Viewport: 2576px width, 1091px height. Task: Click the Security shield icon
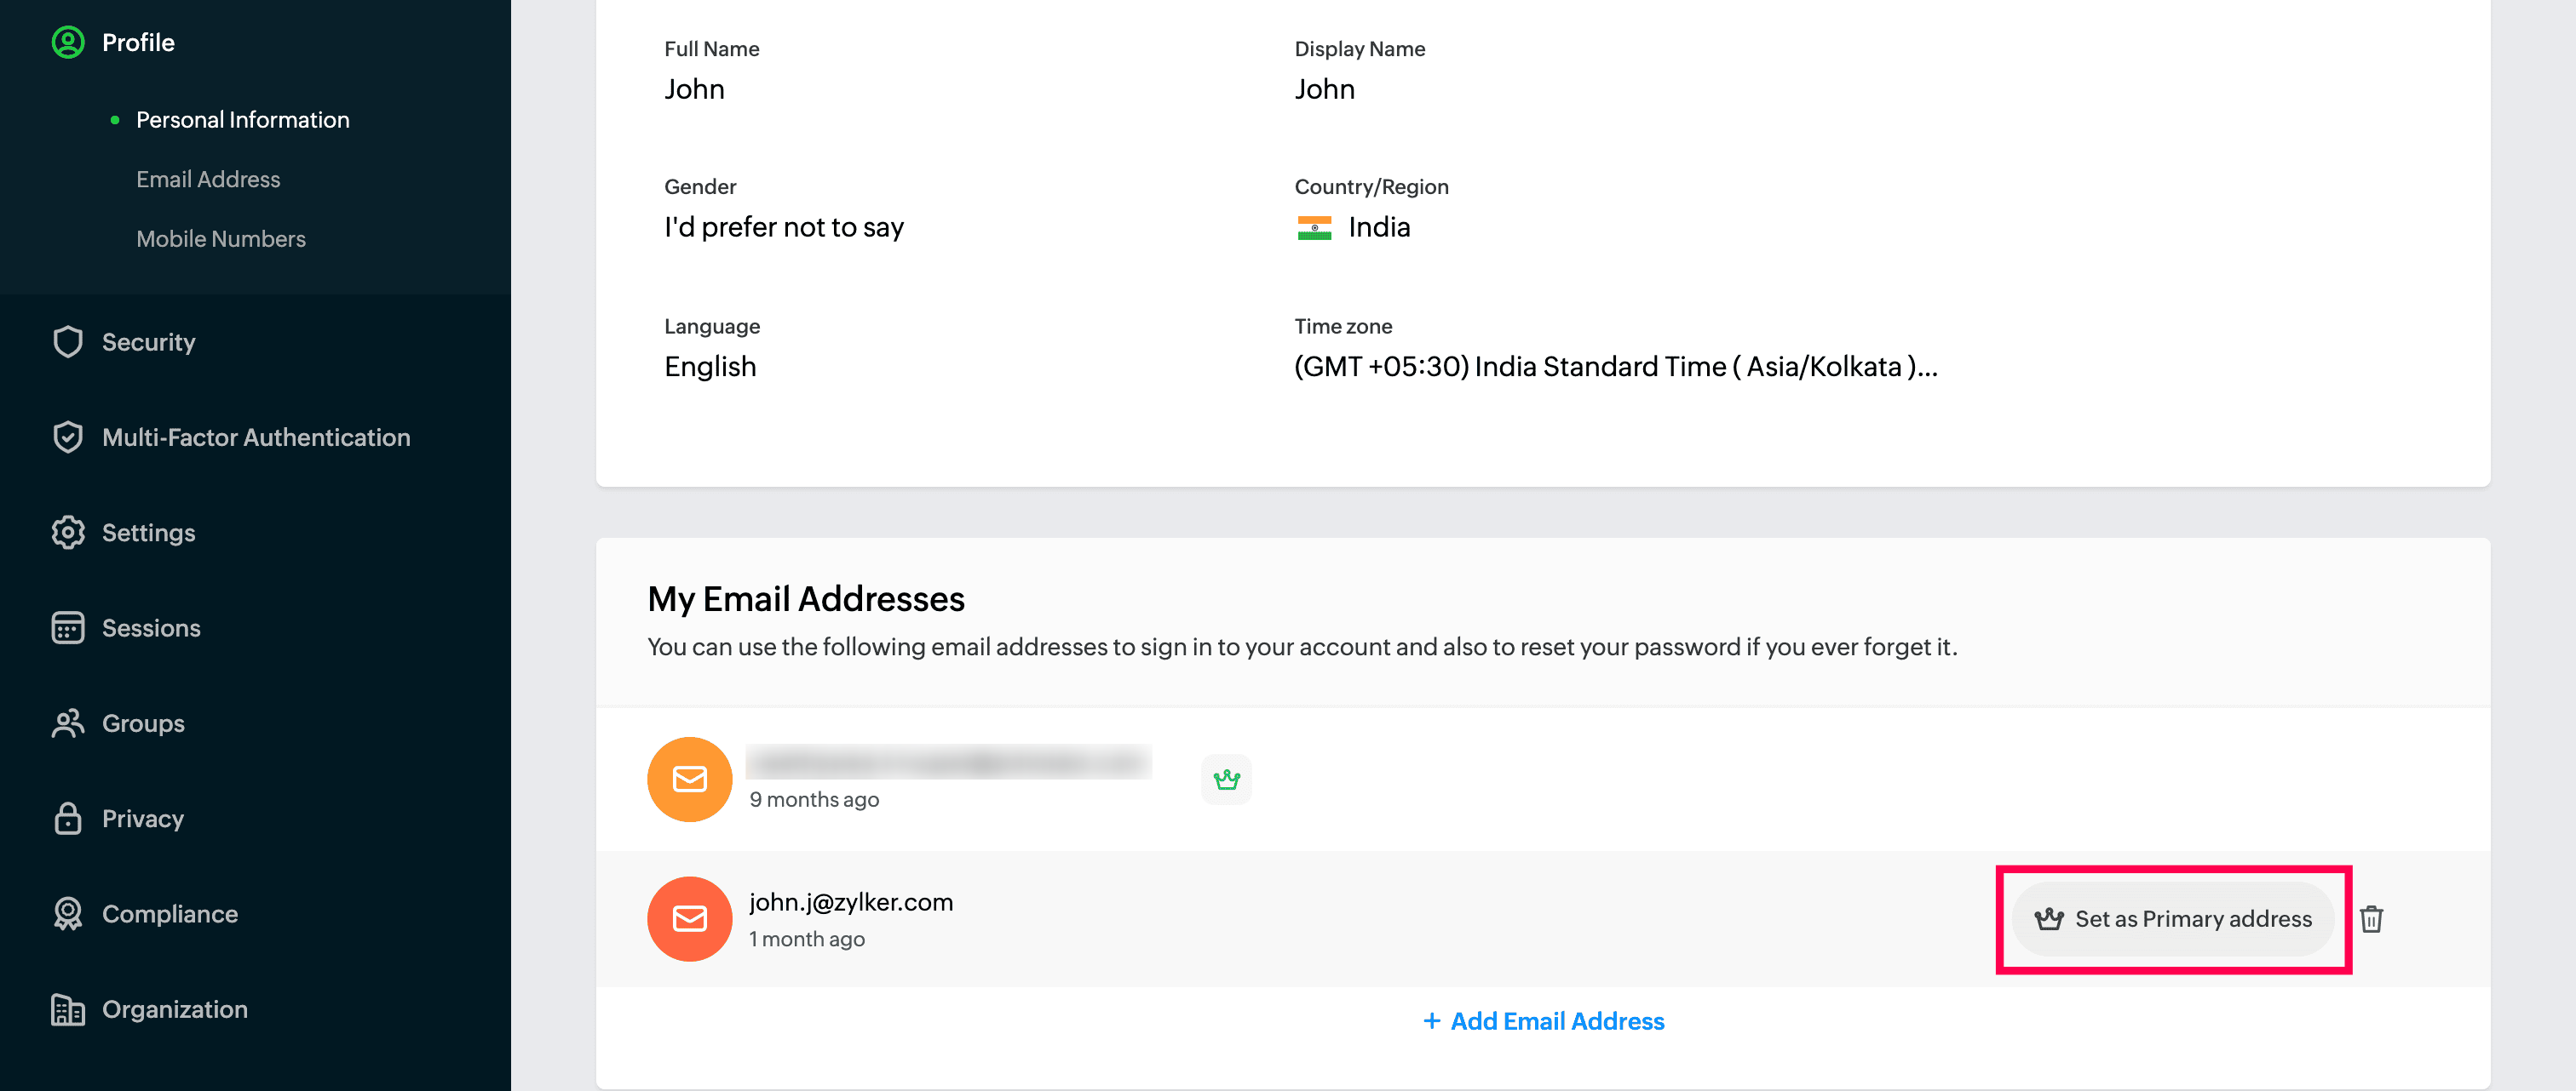[68, 342]
